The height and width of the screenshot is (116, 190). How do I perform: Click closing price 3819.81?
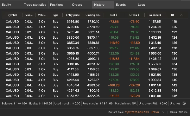[x=93, y=43]
